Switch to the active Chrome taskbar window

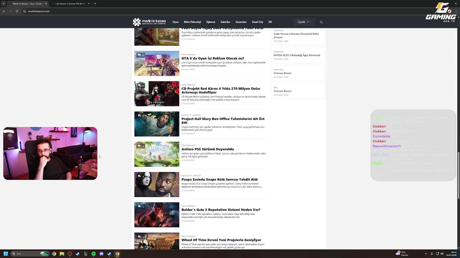[x=117, y=254]
